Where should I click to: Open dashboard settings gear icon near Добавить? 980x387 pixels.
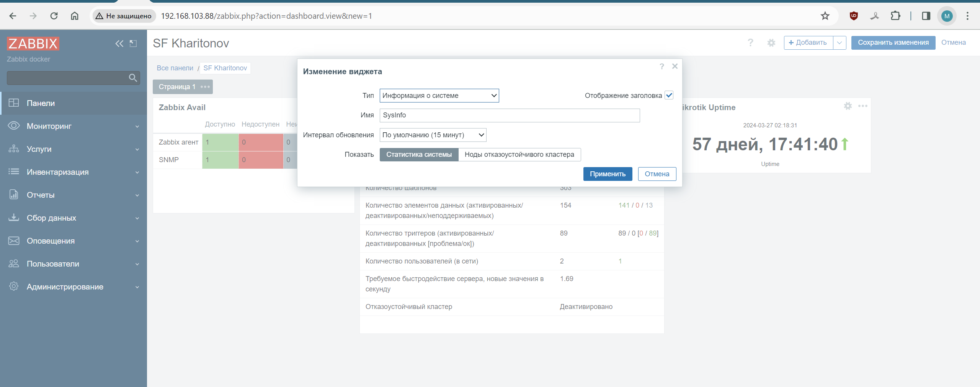coord(771,43)
